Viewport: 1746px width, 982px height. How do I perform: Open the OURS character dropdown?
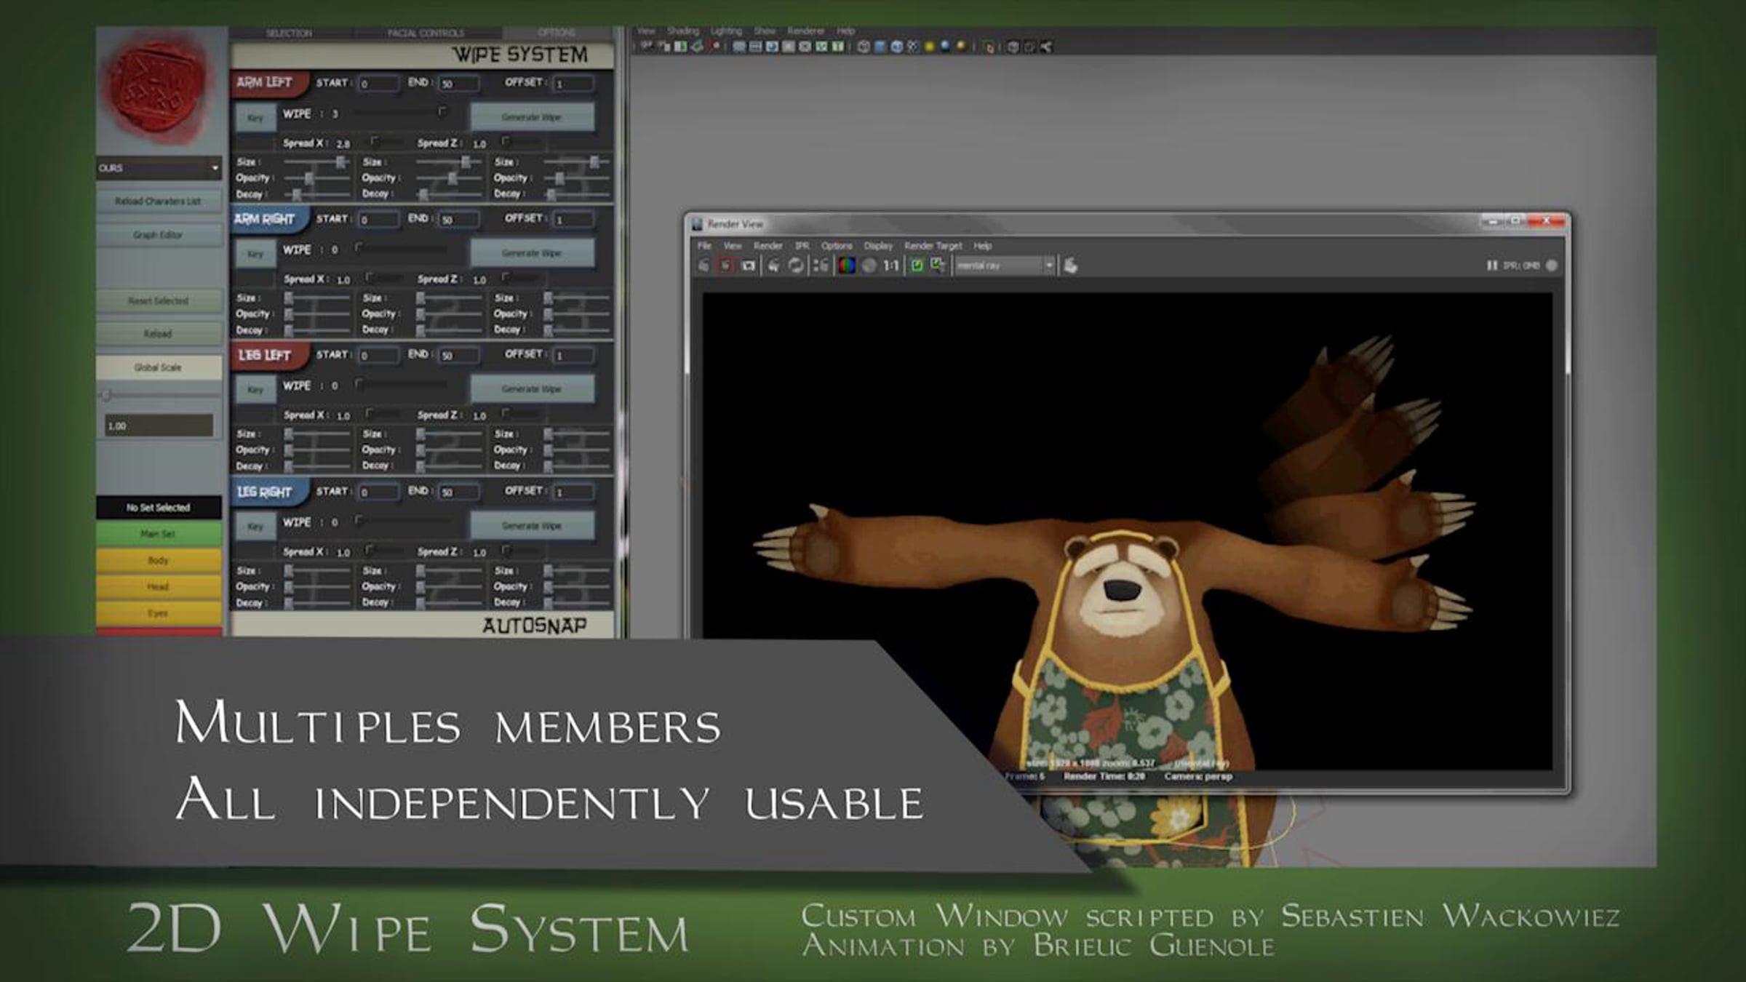159,168
